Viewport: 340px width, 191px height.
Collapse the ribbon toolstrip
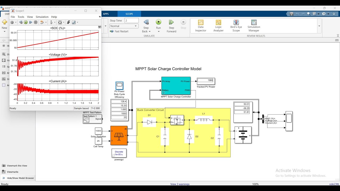(x=338, y=36)
